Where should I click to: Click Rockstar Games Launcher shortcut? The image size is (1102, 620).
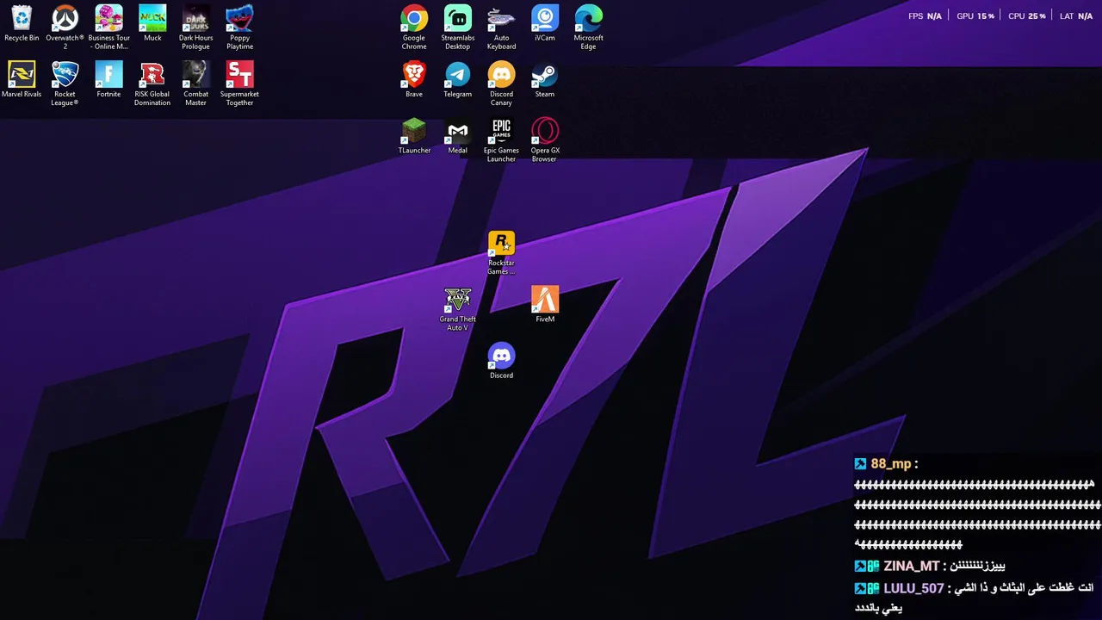tap(501, 252)
